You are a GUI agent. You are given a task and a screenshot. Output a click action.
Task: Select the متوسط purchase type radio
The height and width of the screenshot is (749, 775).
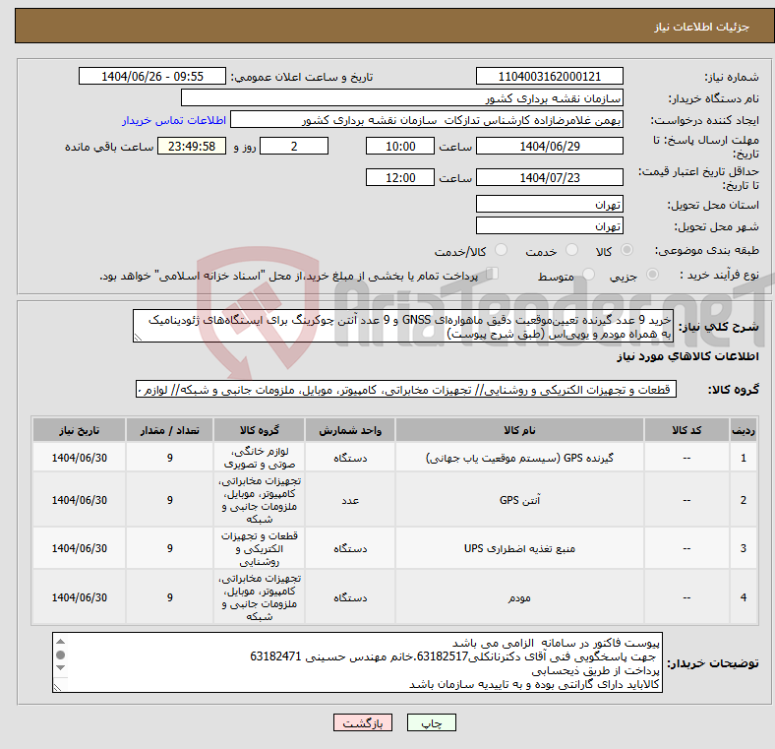(x=588, y=274)
